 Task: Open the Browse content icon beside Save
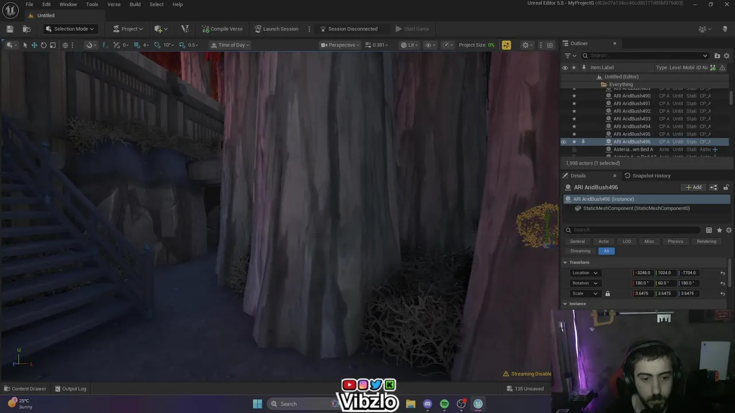pos(26,29)
